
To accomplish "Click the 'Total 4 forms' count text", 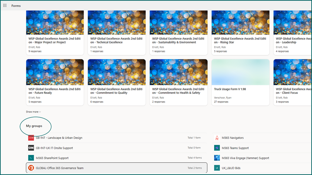I will pyautogui.click(x=194, y=158).
